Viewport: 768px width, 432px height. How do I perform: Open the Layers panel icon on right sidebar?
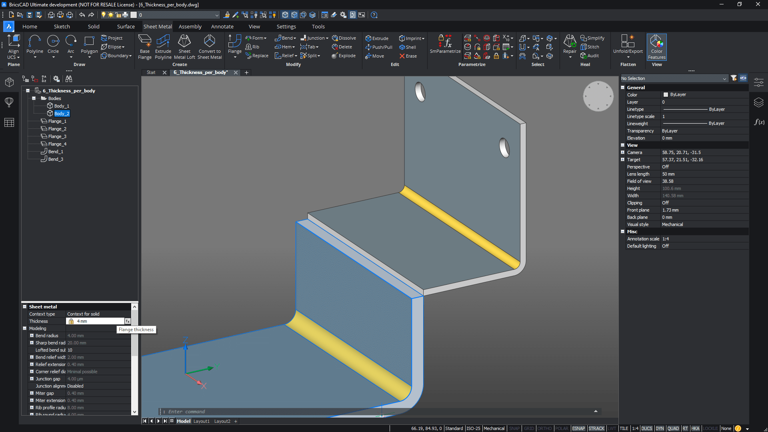tap(758, 102)
